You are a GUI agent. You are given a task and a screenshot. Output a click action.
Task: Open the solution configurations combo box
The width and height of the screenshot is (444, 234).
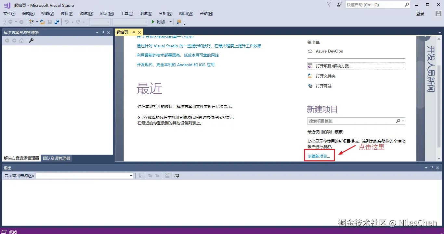point(100,22)
